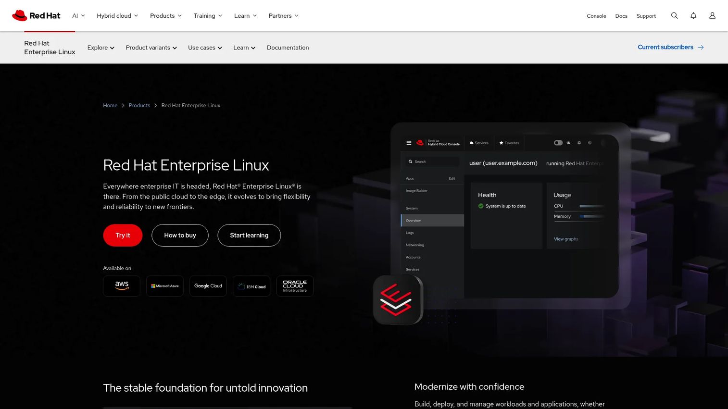The width and height of the screenshot is (728, 409).
Task: Click the gear icon in console preview
Action: pyautogui.click(x=579, y=143)
